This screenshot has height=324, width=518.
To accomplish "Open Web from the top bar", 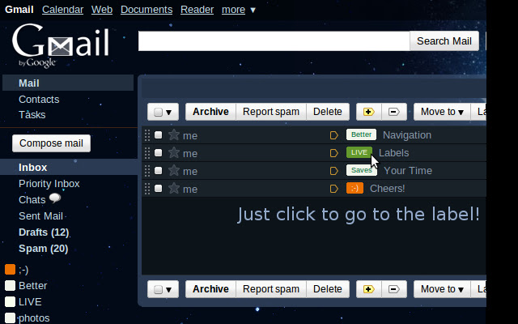I will (x=102, y=10).
